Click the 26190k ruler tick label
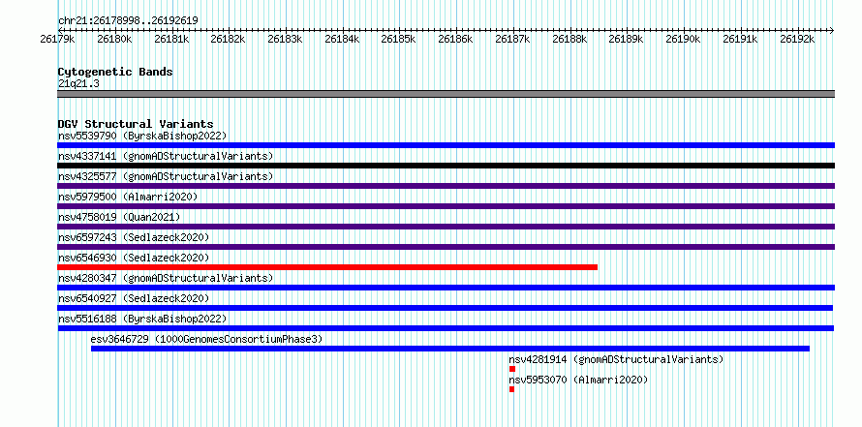This screenshot has height=427, width=862. (684, 39)
